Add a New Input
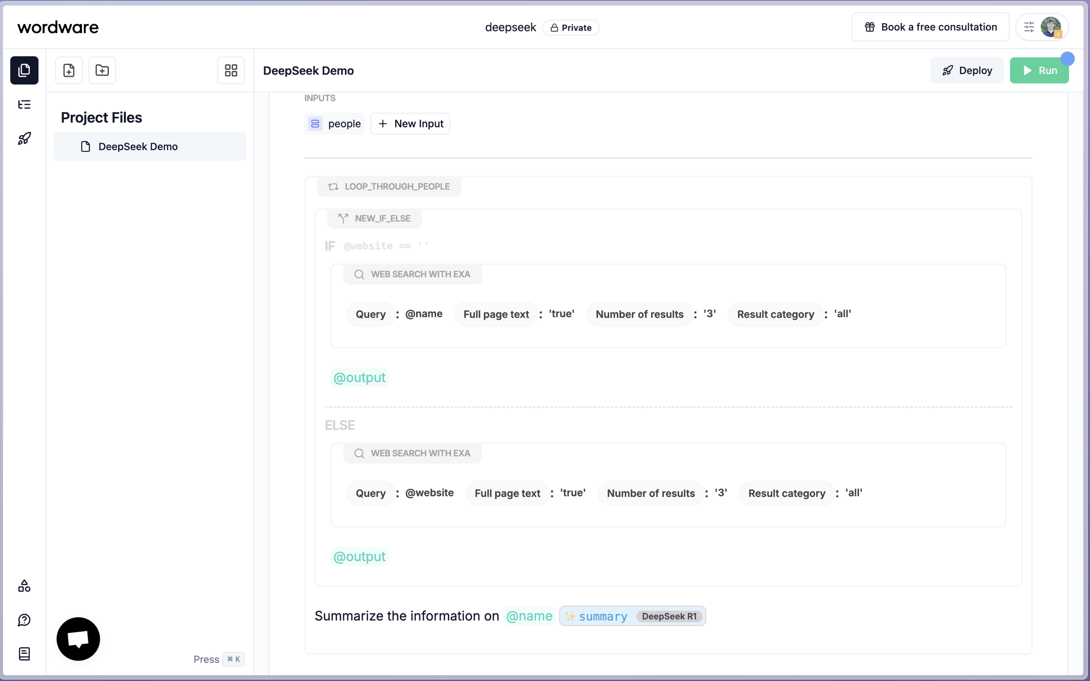Image resolution: width=1090 pixels, height=681 pixels. point(410,123)
